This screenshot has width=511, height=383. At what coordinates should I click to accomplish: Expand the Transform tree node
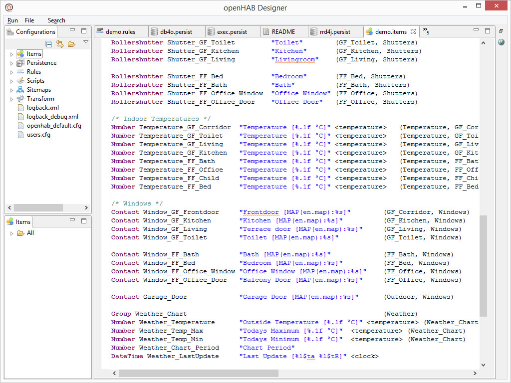click(11, 99)
